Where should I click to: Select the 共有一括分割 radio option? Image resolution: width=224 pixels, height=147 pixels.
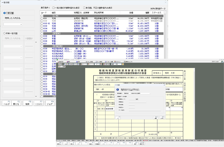click(4, 33)
